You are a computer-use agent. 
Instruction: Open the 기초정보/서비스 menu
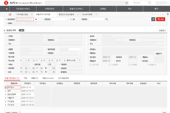pos(23,9)
